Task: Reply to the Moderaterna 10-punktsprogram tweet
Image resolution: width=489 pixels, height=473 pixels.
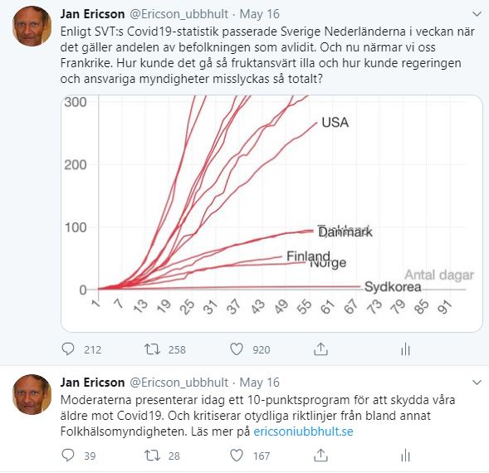Action: click(68, 456)
